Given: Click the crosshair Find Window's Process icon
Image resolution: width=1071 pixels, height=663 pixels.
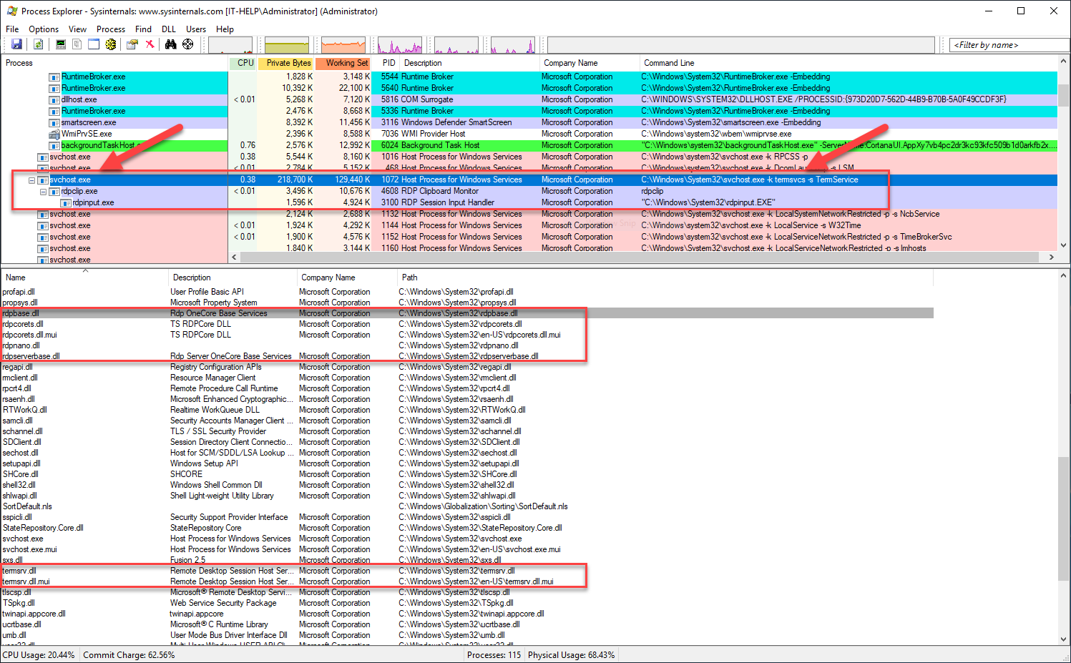Looking at the screenshot, I should [x=187, y=44].
